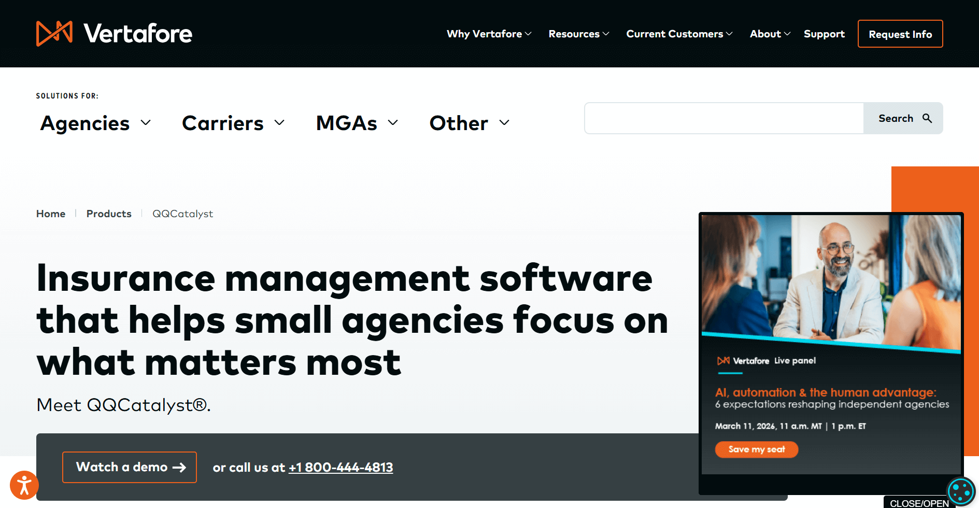Open the Resources menu
The height and width of the screenshot is (508, 979).
click(x=579, y=34)
